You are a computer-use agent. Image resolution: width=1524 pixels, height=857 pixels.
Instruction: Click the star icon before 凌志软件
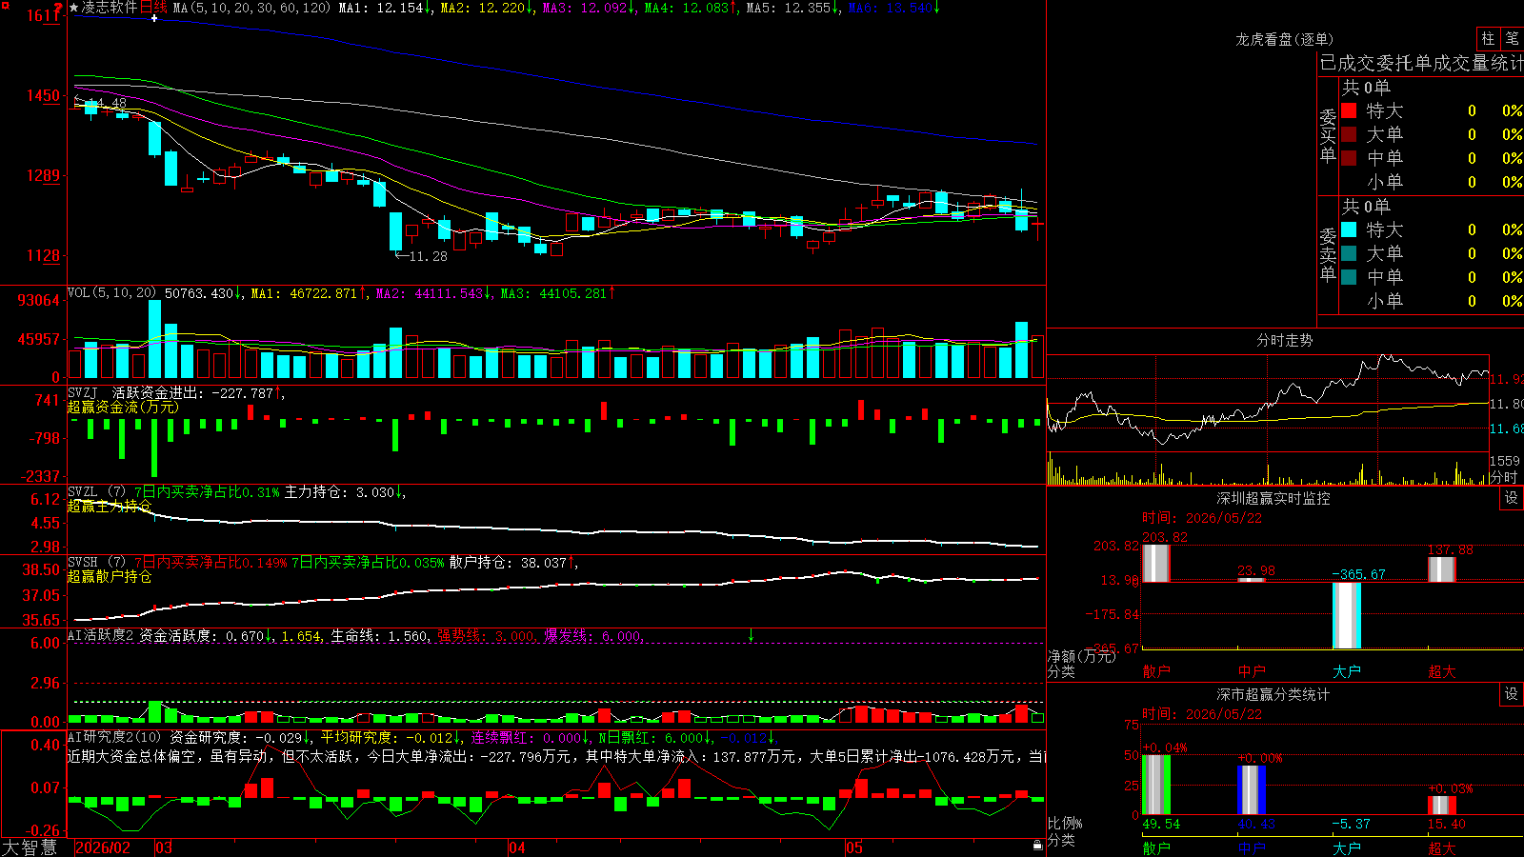(74, 8)
